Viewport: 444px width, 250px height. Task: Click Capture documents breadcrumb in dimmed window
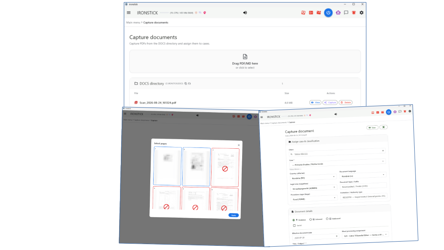coord(141,120)
